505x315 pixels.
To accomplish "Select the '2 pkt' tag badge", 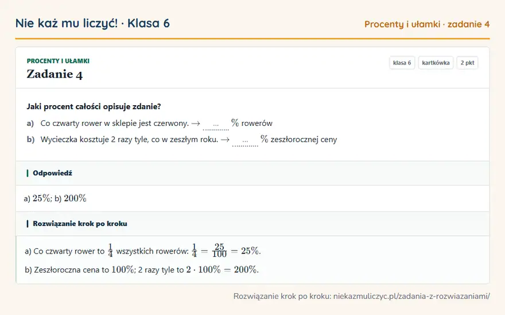I will point(467,63).
